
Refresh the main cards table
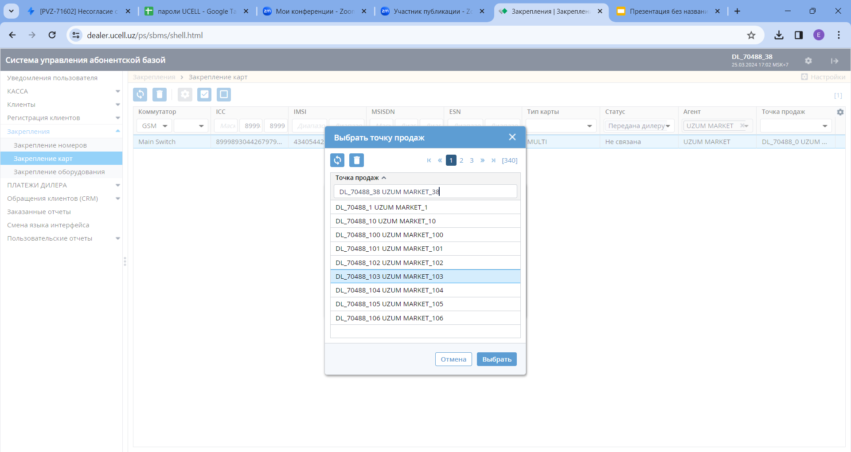pos(141,94)
